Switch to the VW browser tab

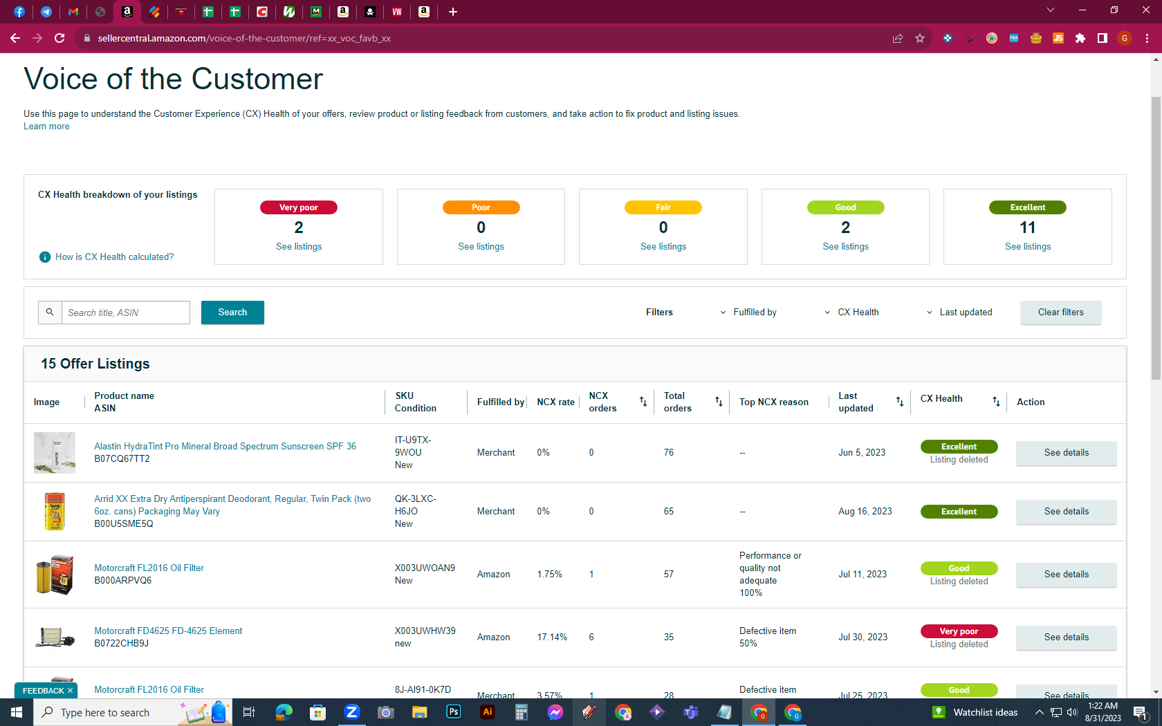tap(397, 12)
